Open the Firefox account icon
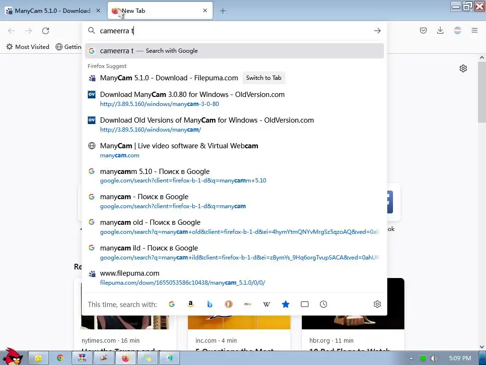Image resolution: width=486 pixels, height=365 pixels. 458,30
